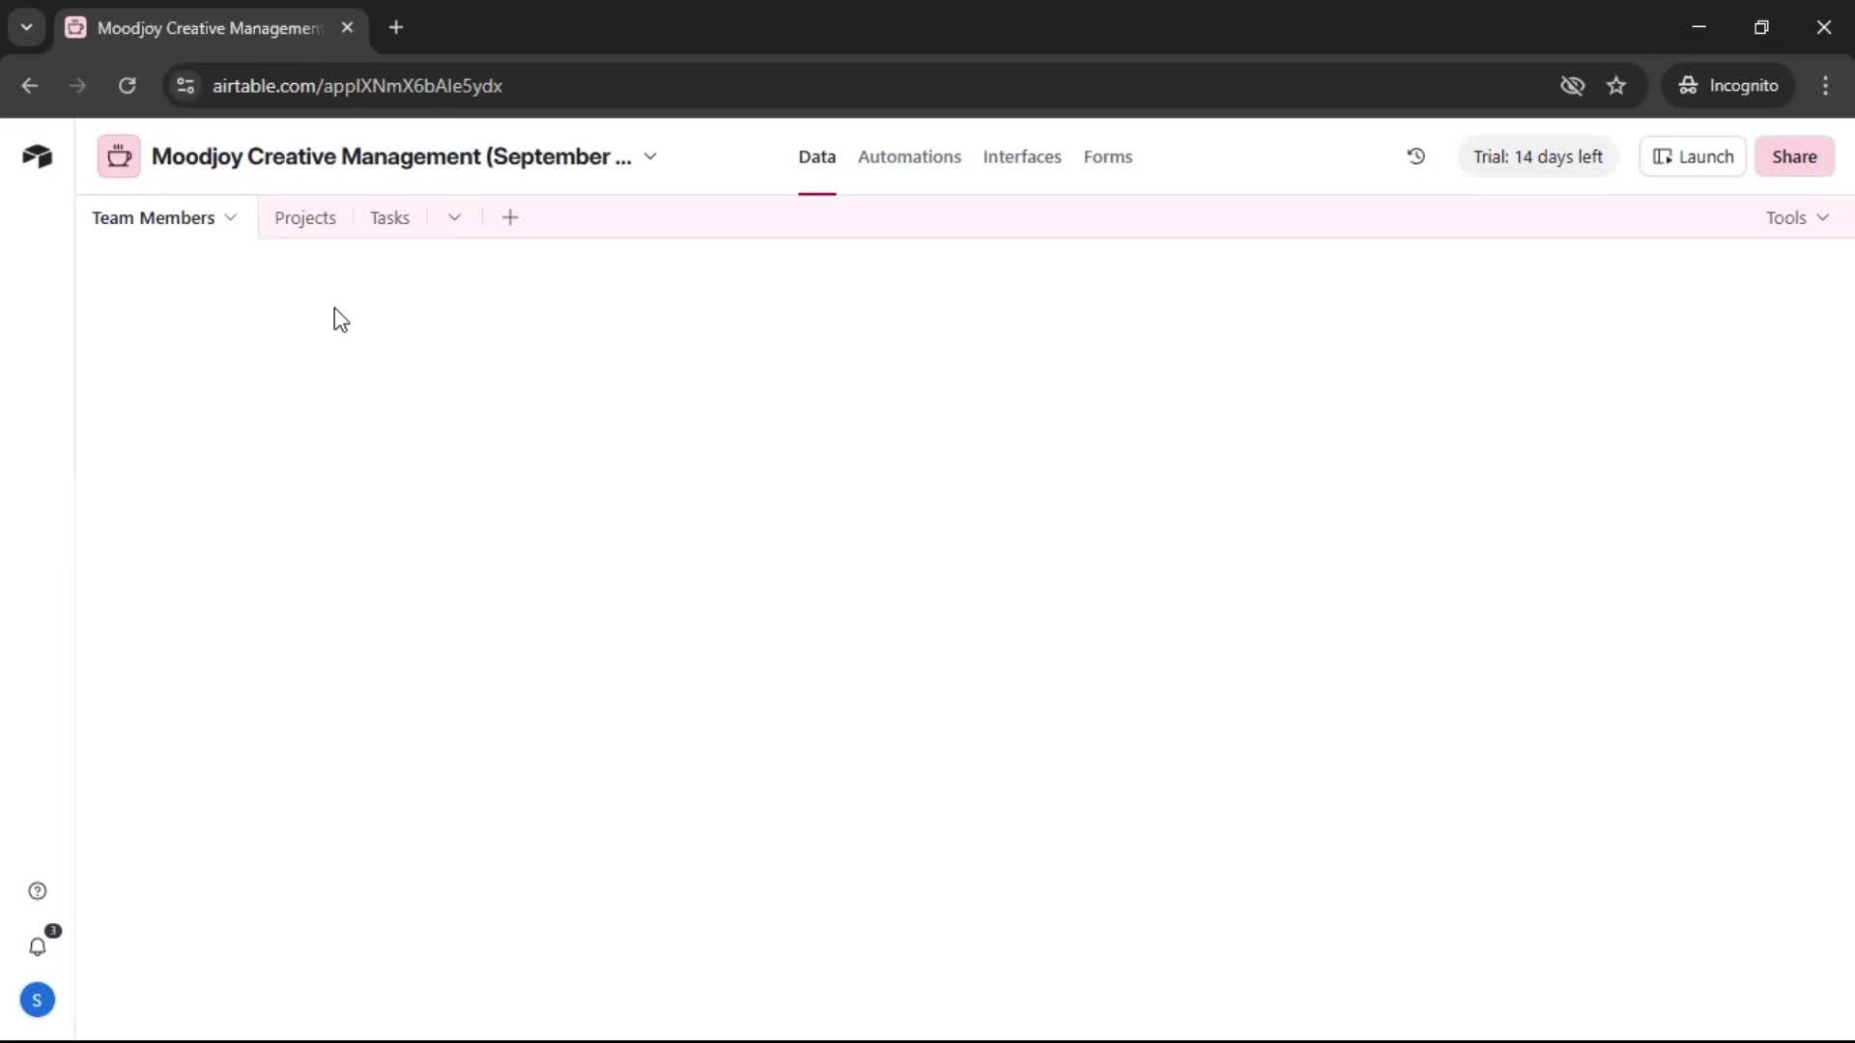The image size is (1855, 1043).
Task: Click third-party cookies blocked eye icon
Action: [x=1572, y=85]
